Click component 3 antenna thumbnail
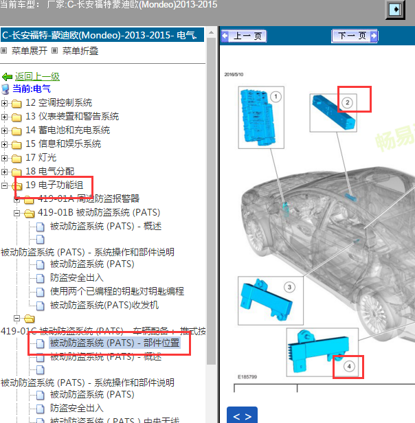 pyautogui.click(x=271, y=301)
